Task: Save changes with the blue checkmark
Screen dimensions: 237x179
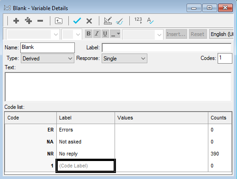Action: pos(77,21)
